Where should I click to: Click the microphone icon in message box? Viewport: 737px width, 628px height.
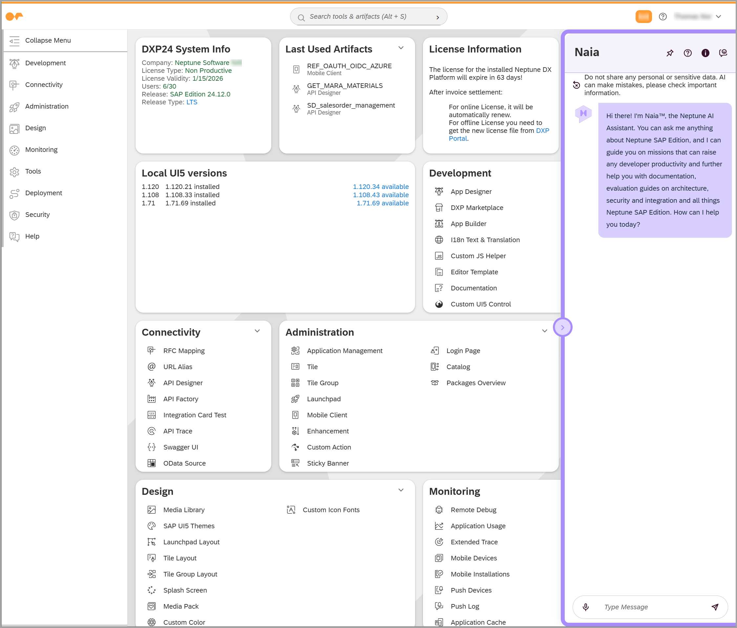(x=586, y=607)
